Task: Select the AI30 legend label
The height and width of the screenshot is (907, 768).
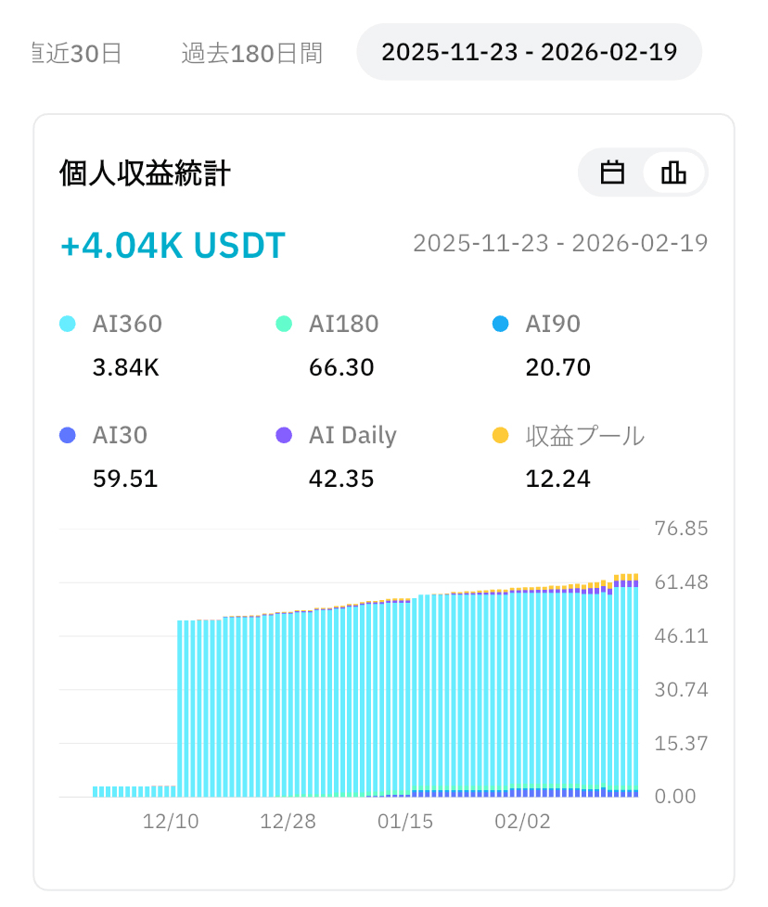Action: pyautogui.click(x=120, y=435)
